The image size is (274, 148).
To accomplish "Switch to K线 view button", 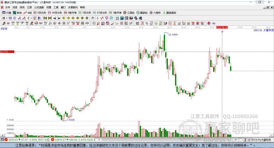I will pyautogui.click(x=28, y=13).
